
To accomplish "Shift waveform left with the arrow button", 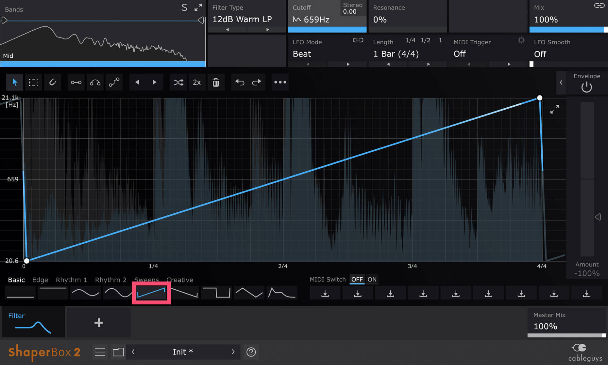I will tap(137, 82).
